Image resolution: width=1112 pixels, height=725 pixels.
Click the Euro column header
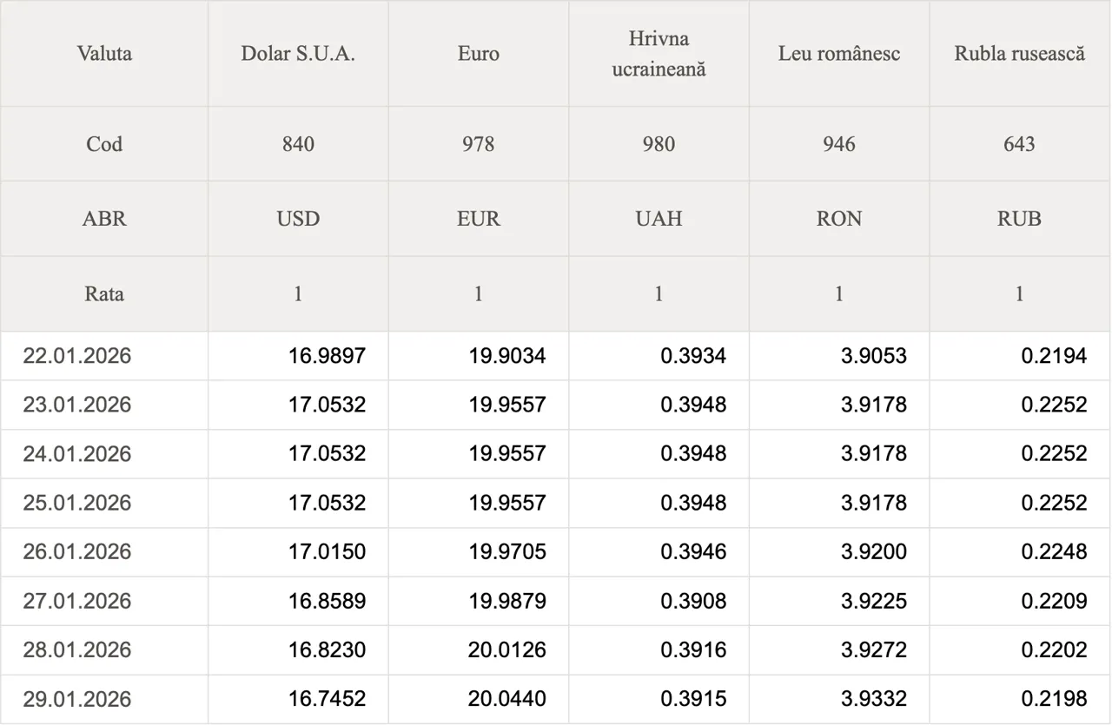(479, 54)
